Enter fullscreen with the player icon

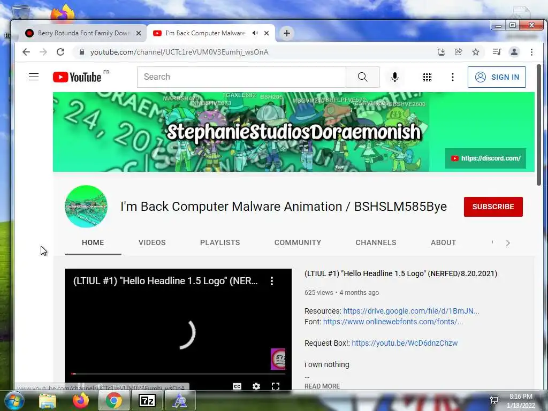tap(276, 386)
